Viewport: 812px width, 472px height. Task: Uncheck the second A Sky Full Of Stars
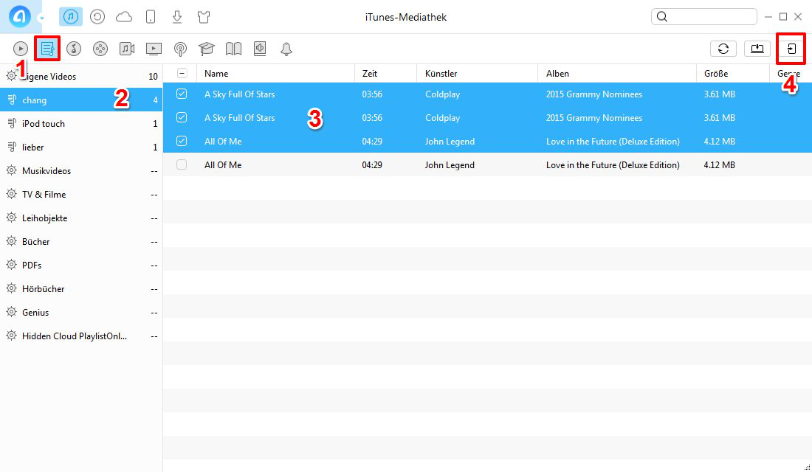pos(182,117)
